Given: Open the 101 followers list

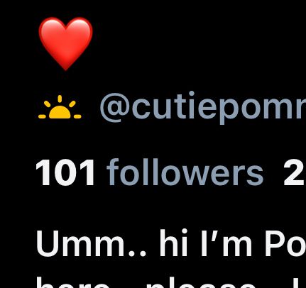Looking at the screenshot, I should (x=150, y=172).
